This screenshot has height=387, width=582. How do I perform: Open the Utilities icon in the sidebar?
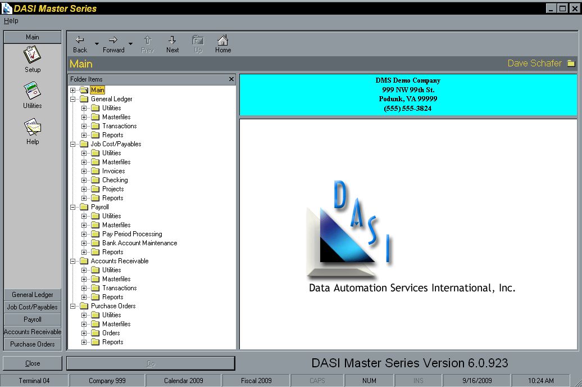tap(32, 91)
